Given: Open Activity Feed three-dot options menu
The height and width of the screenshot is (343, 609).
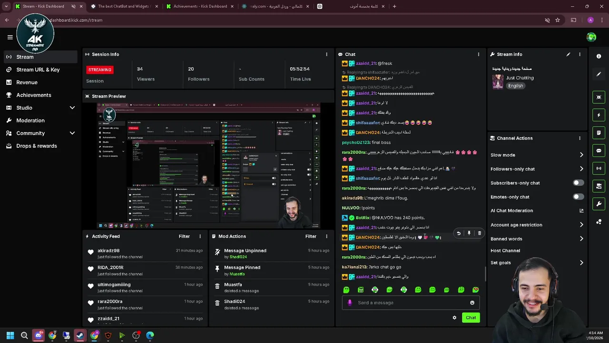Looking at the screenshot, I should 200,236.
